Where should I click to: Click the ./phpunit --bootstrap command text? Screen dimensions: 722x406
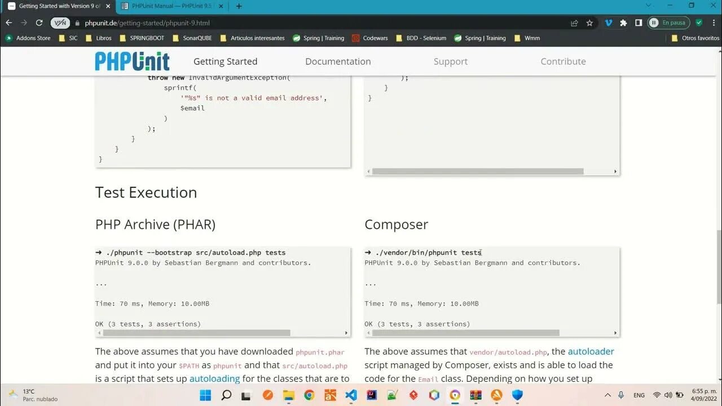[195, 253]
